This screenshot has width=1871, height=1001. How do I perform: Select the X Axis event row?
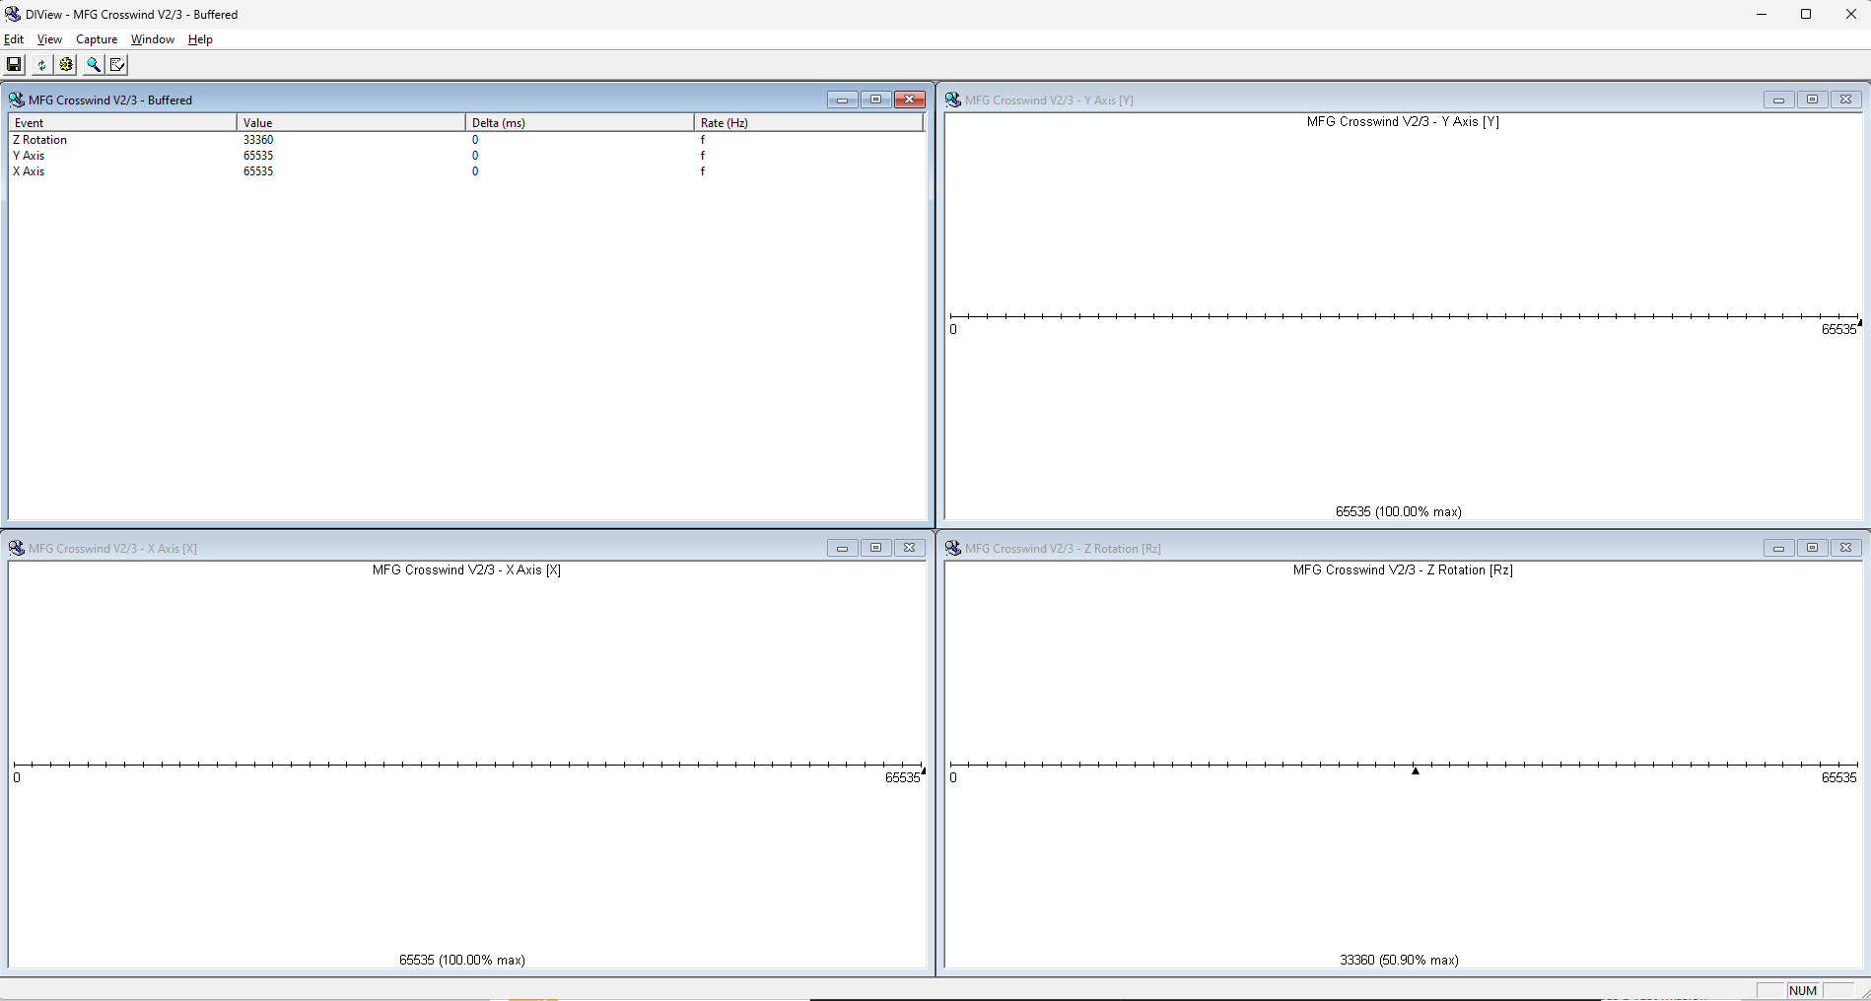(465, 171)
